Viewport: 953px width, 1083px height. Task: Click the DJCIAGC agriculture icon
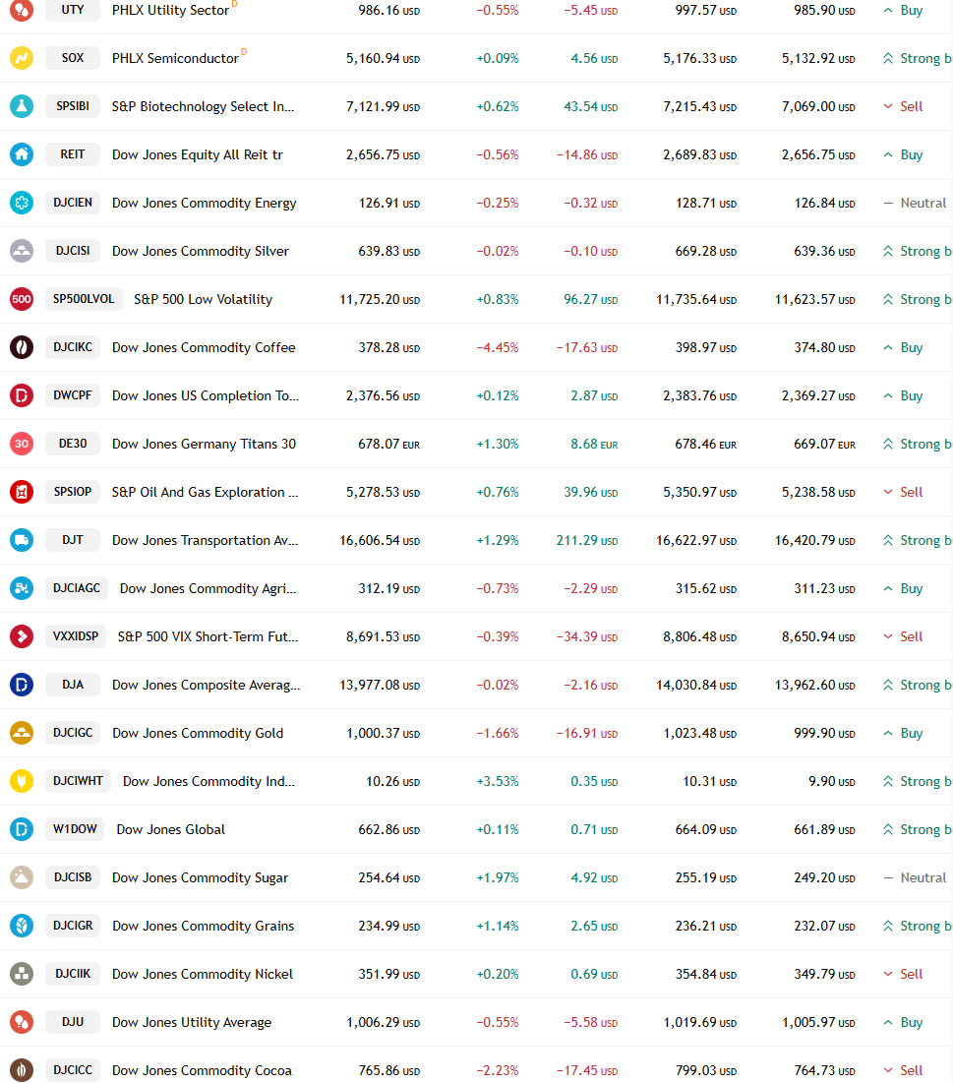[x=22, y=588]
